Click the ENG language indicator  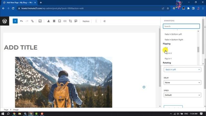[x=186, y=114]
